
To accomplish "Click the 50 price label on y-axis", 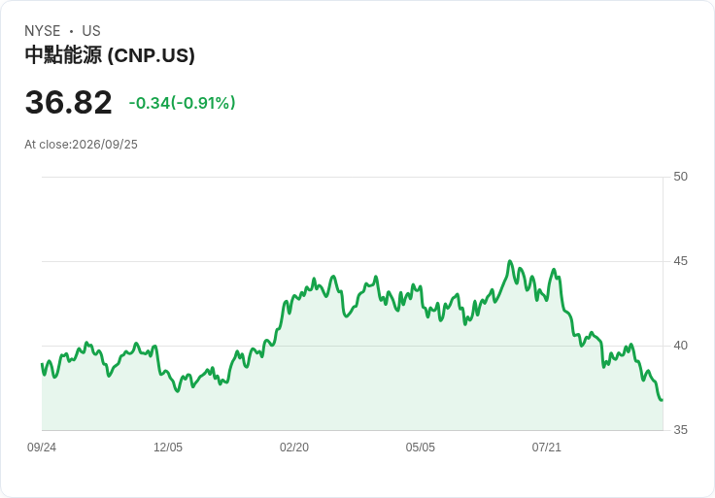I will [680, 177].
